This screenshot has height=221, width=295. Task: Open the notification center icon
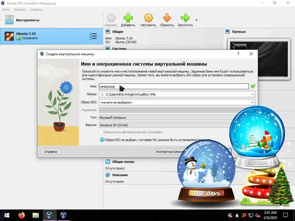(285, 215)
